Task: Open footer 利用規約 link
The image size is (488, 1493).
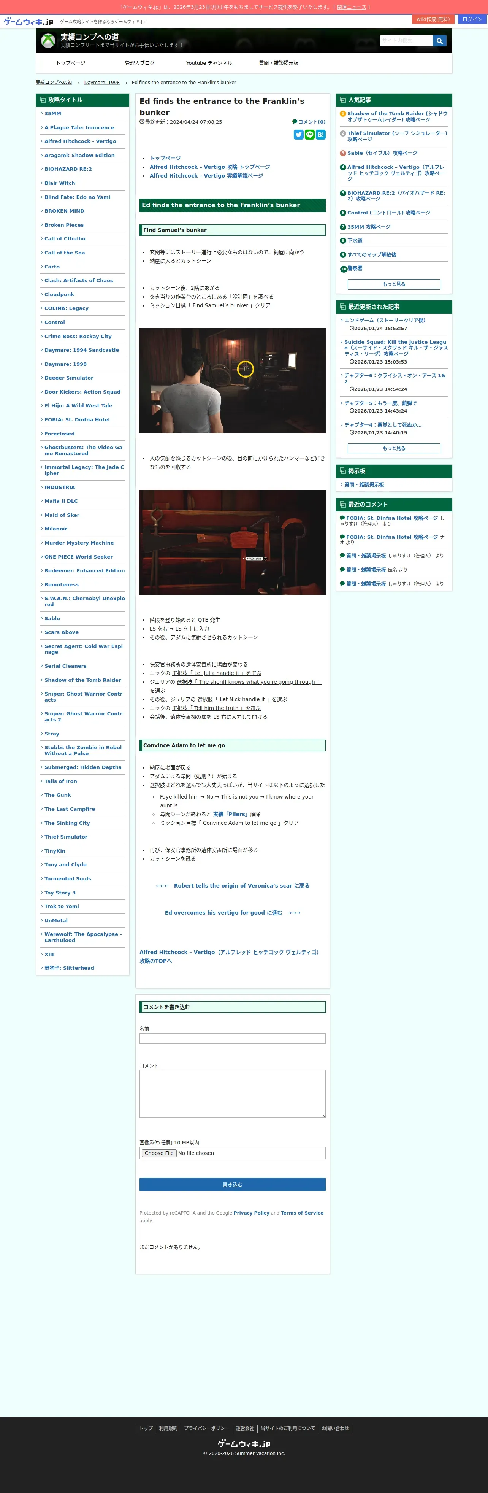Action: pos(168,1428)
